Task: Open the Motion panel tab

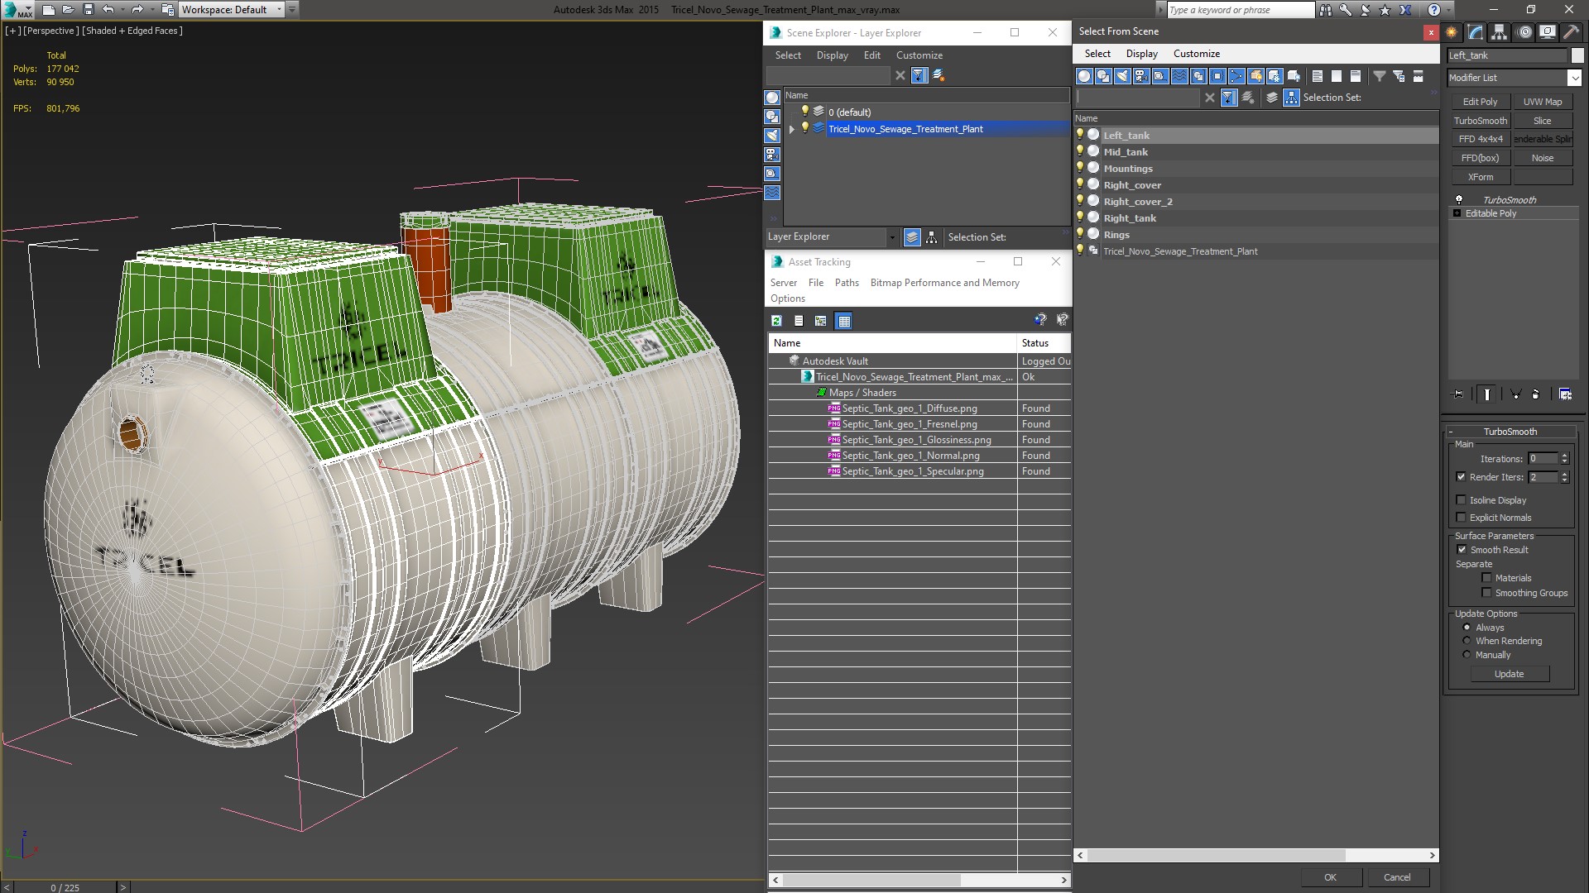Action: tap(1524, 32)
